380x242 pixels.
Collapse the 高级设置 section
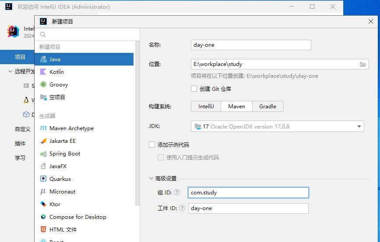point(151,178)
